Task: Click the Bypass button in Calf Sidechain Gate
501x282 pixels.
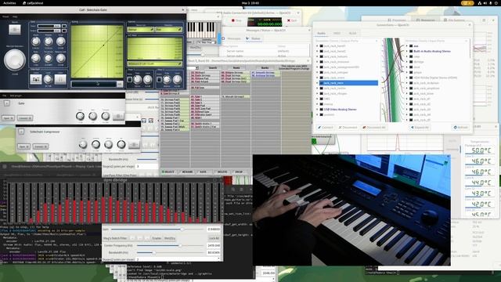Action: (15, 30)
